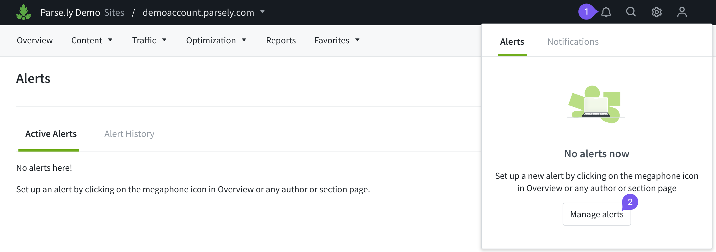Click the purple step 2 marker badge
This screenshot has height=252, width=716.
point(630,202)
